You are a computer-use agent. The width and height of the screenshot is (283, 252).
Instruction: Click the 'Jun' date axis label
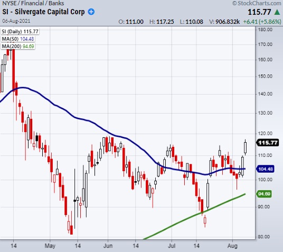[x=108, y=246]
